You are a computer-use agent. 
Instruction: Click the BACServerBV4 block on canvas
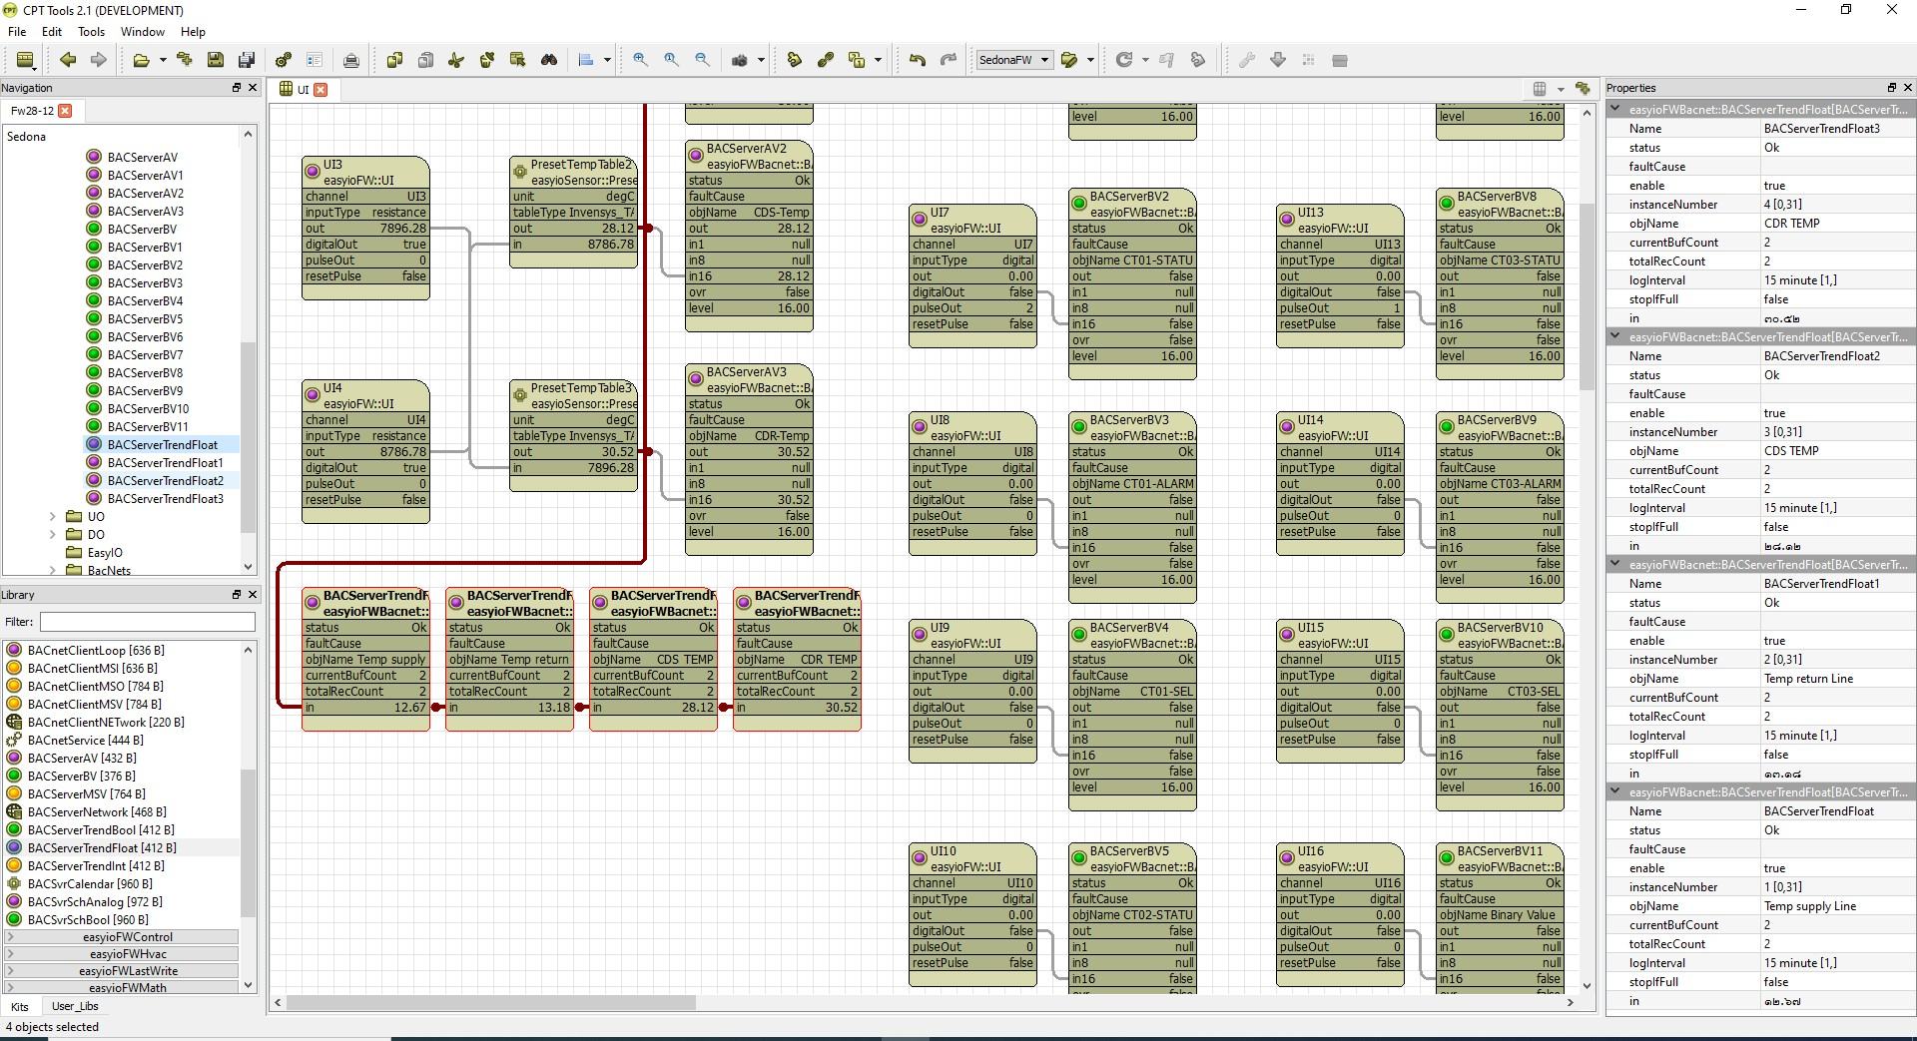(x=1132, y=715)
